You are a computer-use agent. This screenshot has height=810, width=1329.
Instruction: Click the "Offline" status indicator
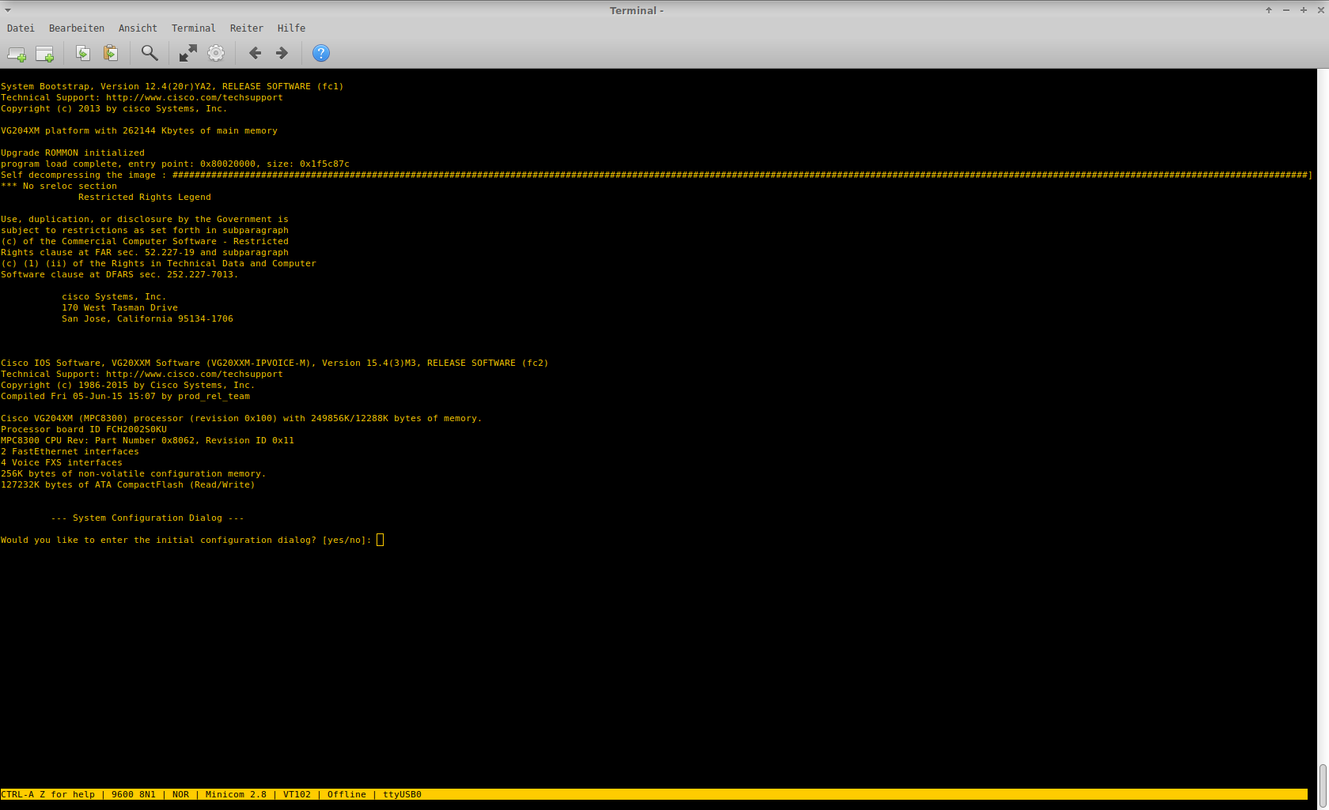[x=346, y=795]
